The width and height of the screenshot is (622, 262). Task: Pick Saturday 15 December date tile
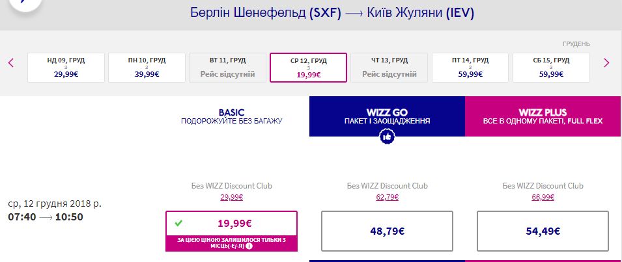[551, 68]
